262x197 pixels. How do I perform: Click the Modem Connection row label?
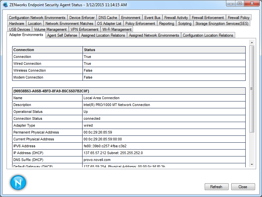pyautogui.click(x=28, y=77)
